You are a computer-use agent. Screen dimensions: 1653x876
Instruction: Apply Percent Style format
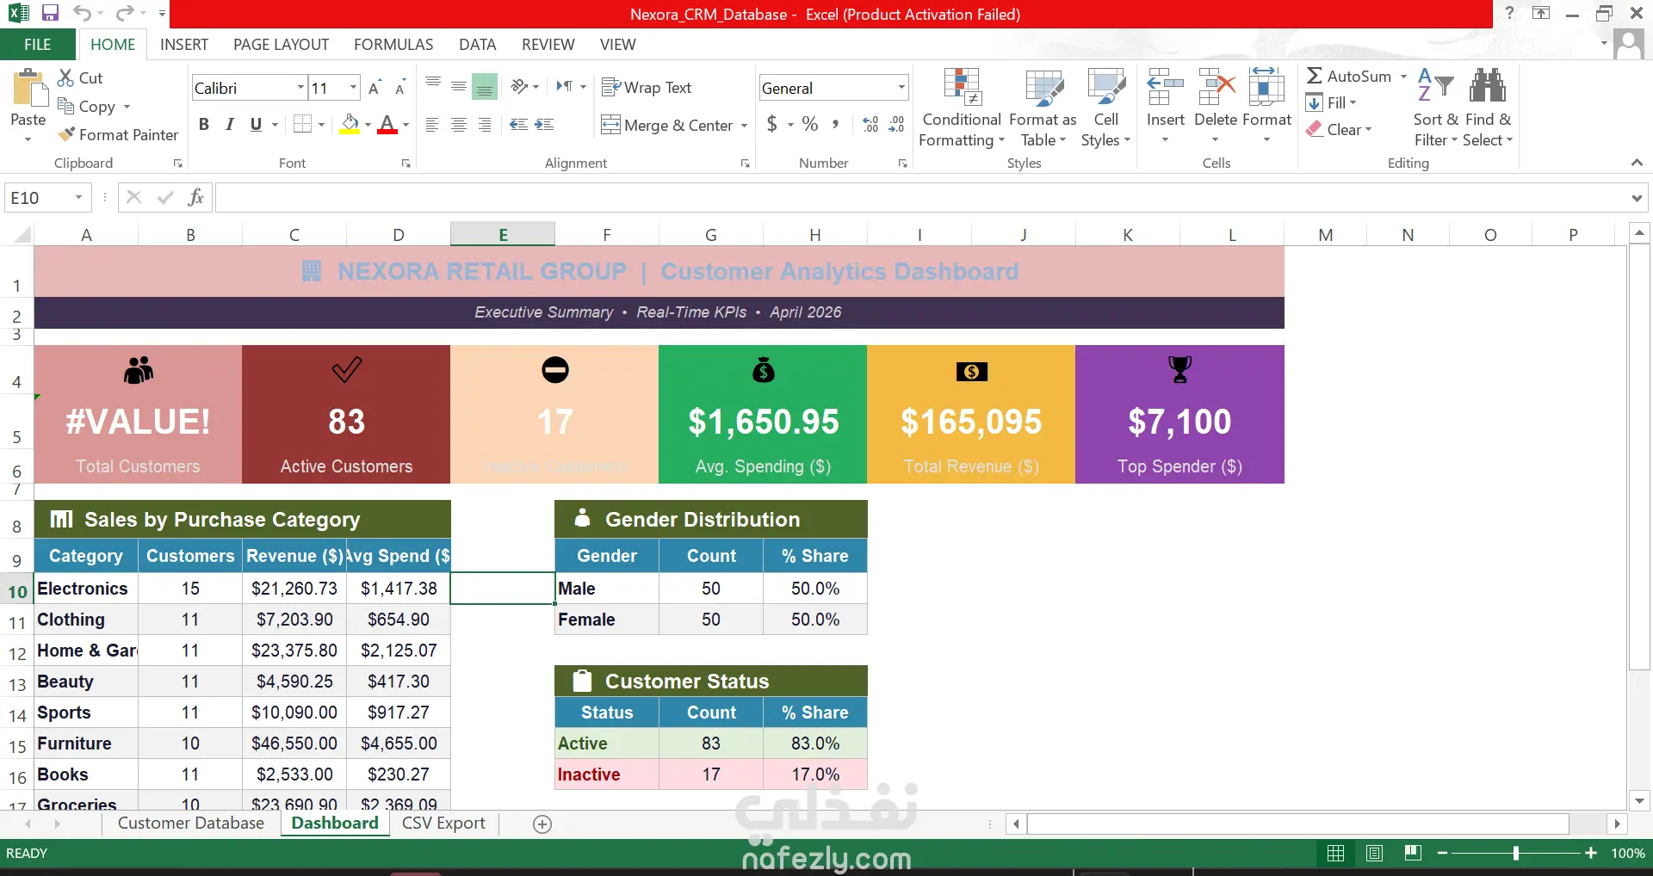click(x=810, y=124)
